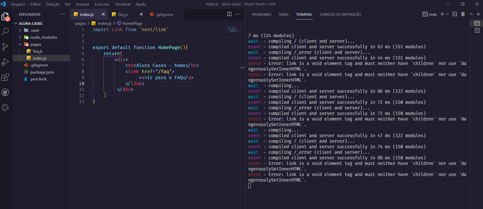Viewport: 483px width, 209px height.
Task: Open the new terminal launch profile dropdown
Action: [448, 14]
